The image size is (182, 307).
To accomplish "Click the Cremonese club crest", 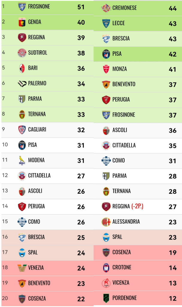I will pos(106,8).
